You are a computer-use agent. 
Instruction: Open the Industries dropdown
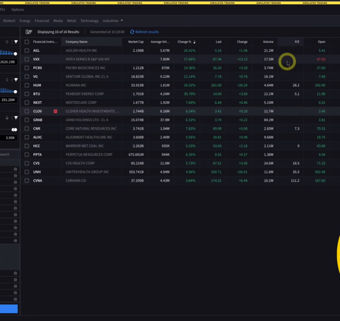tap(112, 20)
